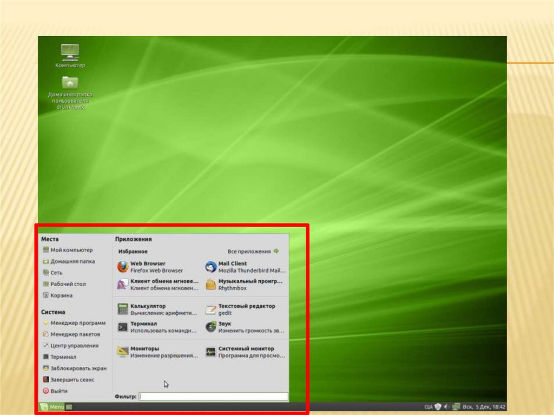Open Рабочий стол in Places
The height and width of the screenshot is (415, 554).
(64, 284)
